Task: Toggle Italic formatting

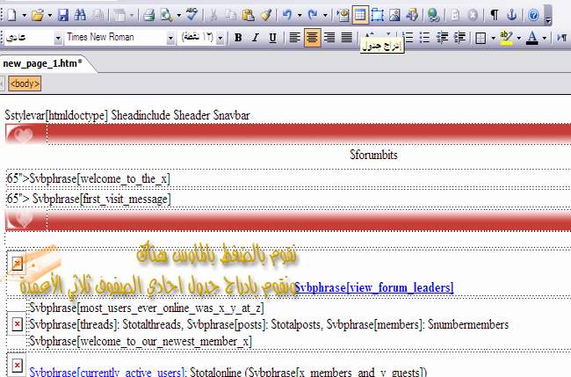Action: click(x=256, y=38)
